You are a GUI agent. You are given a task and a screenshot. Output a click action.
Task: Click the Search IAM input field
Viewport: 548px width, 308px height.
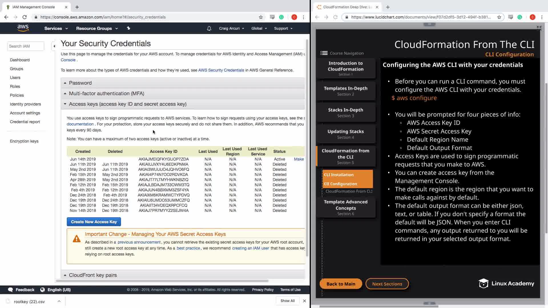coord(25,46)
